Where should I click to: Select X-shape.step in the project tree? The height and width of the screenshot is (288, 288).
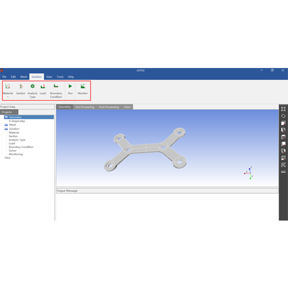17,121
